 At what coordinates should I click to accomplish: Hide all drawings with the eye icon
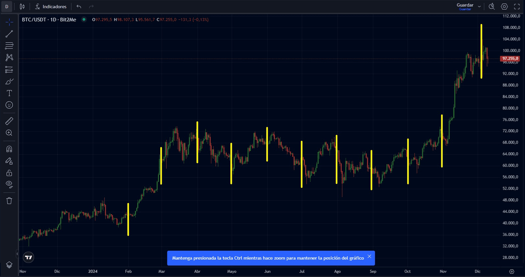click(9, 184)
